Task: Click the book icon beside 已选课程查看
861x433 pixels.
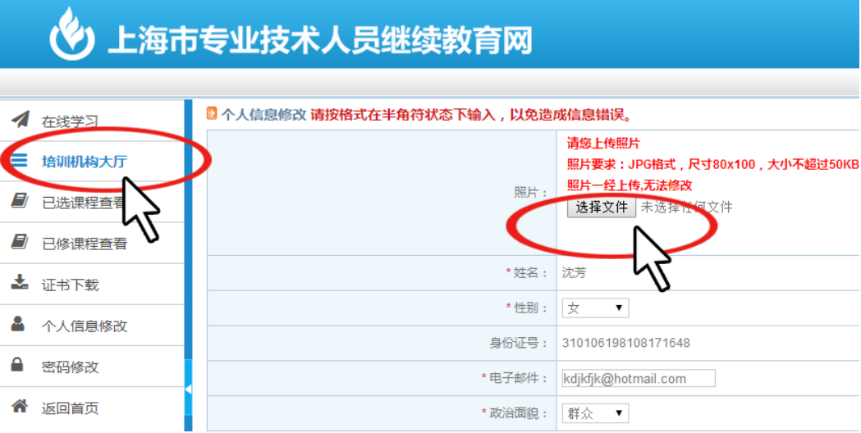Action: [x=20, y=201]
